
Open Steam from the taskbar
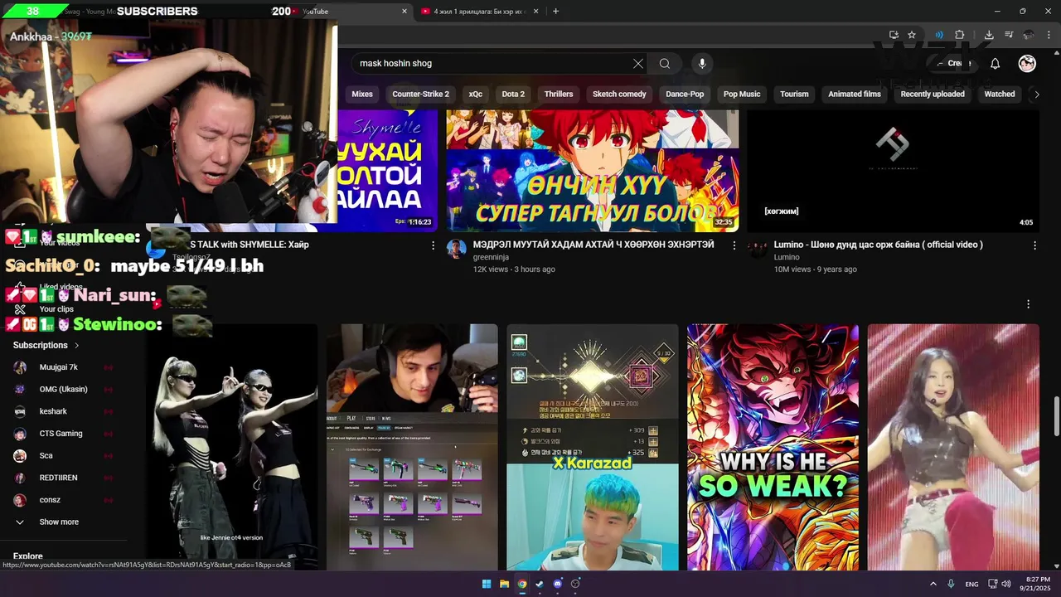tap(540, 584)
